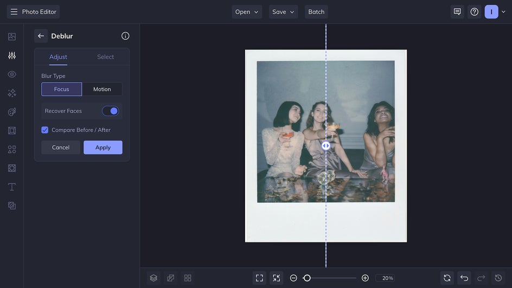This screenshot has width=512, height=288.
Task: Open the Effects sparkle sidebar icon
Action: [x=12, y=93]
